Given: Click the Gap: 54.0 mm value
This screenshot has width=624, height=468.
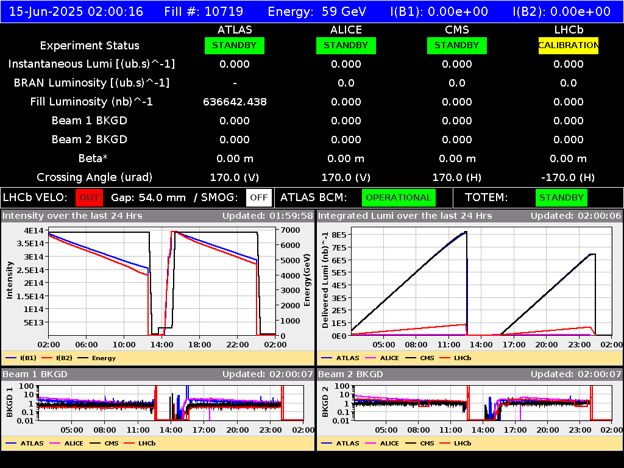Looking at the screenshot, I should [148, 198].
